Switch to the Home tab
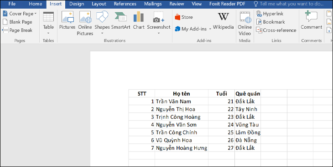The image size is (333, 167). [35, 4]
